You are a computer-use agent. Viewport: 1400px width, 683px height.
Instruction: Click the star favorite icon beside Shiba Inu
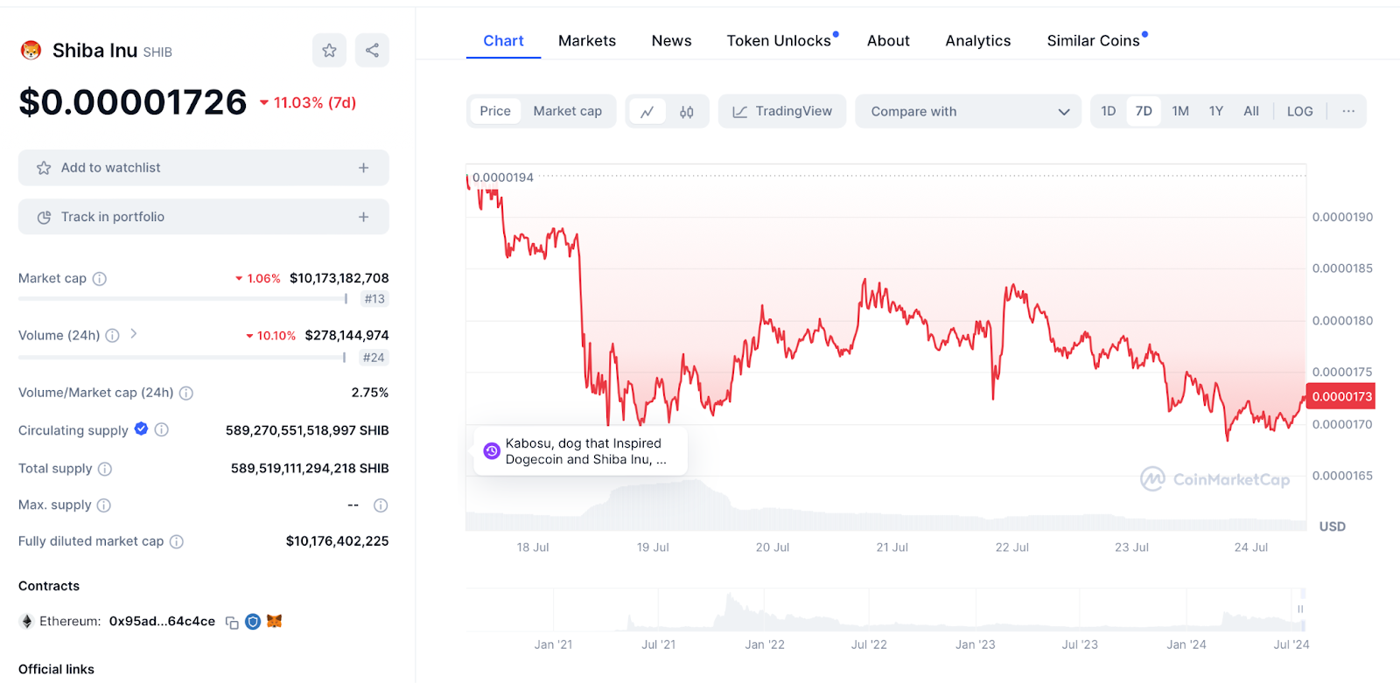point(329,51)
